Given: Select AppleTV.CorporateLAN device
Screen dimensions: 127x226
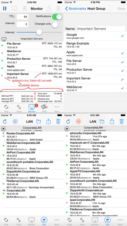Looking at the screenshot, I should [x=95, y=174].
